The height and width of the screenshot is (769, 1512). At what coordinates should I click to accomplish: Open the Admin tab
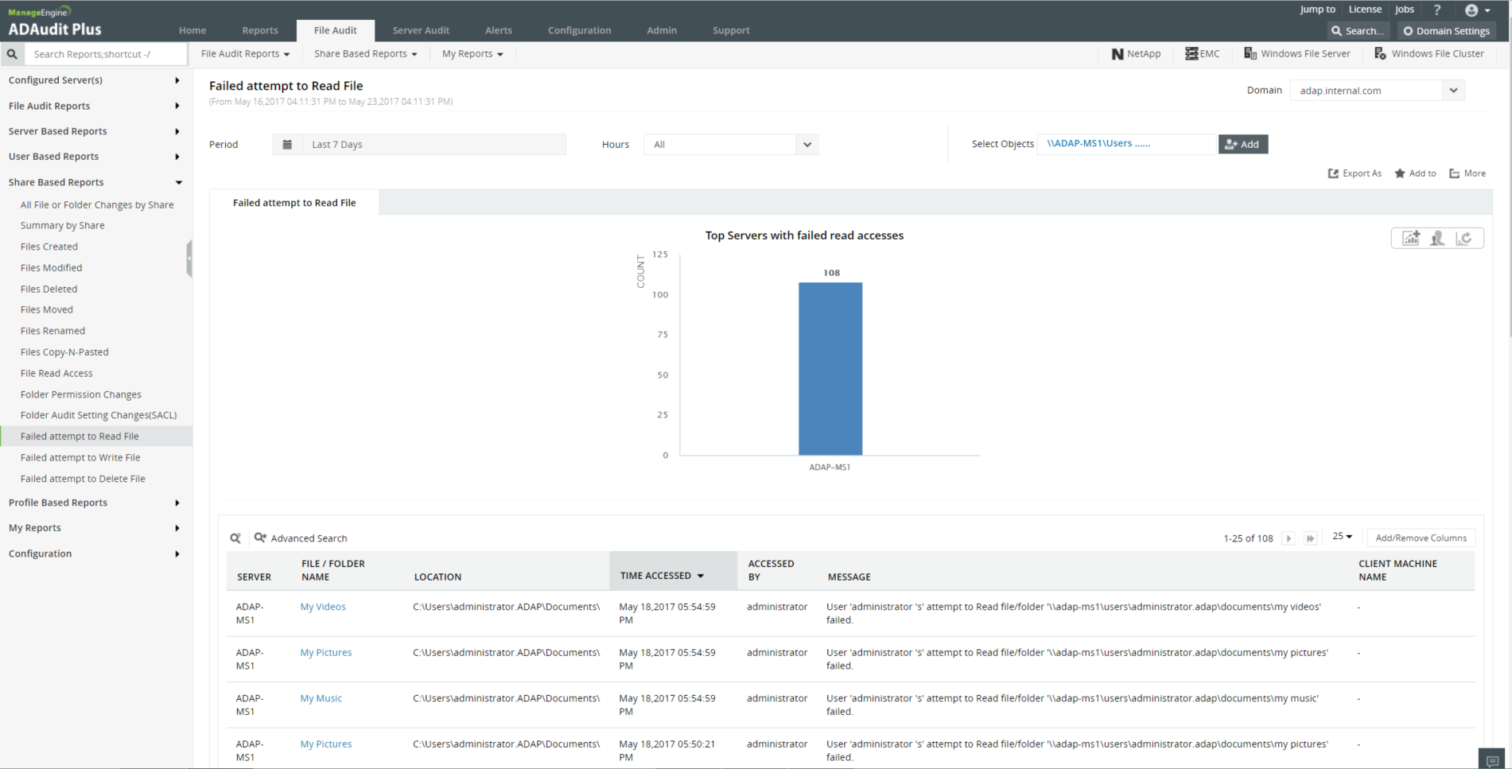(662, 30)
